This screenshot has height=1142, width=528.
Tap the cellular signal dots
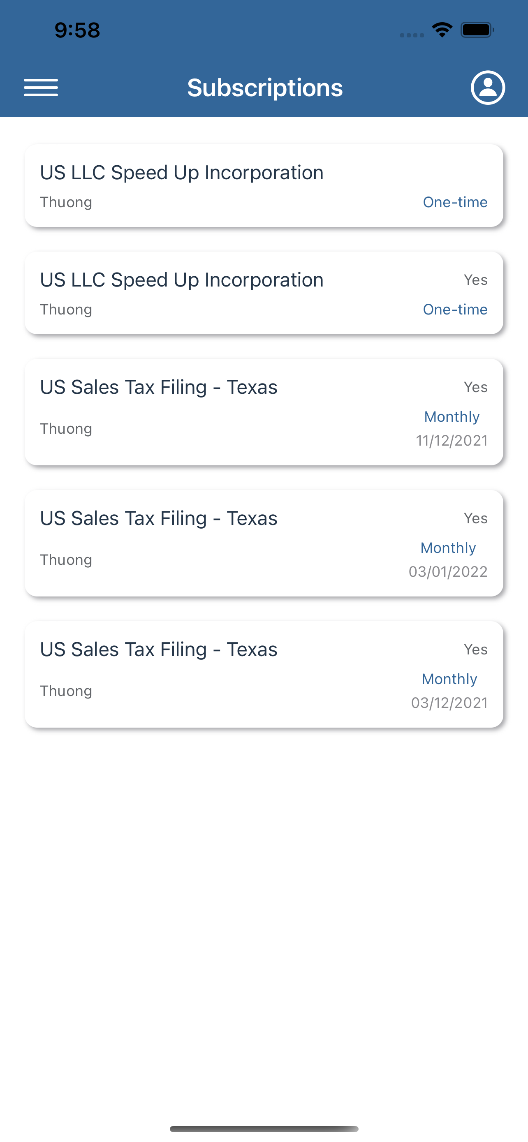pos(412,35)
